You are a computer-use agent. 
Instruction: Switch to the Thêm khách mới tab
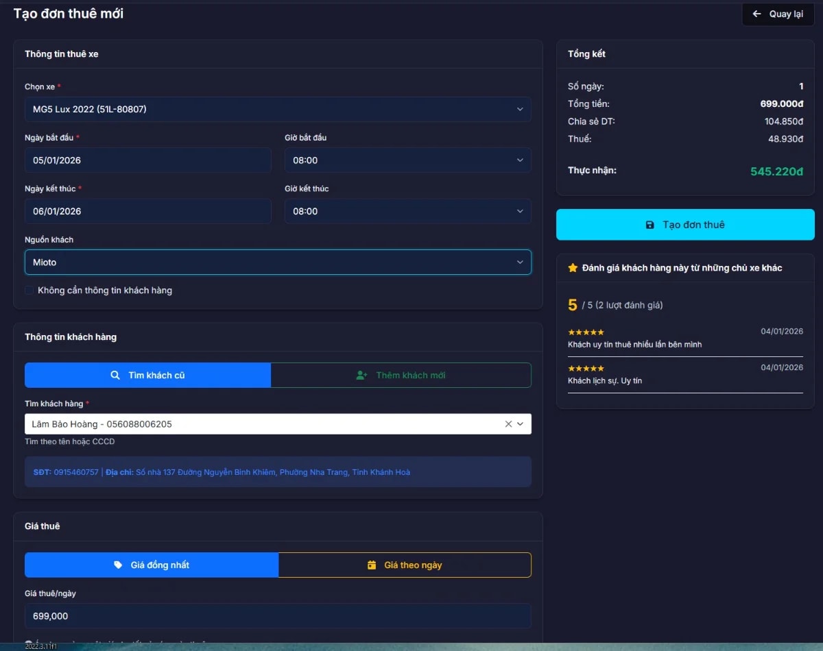402,375
